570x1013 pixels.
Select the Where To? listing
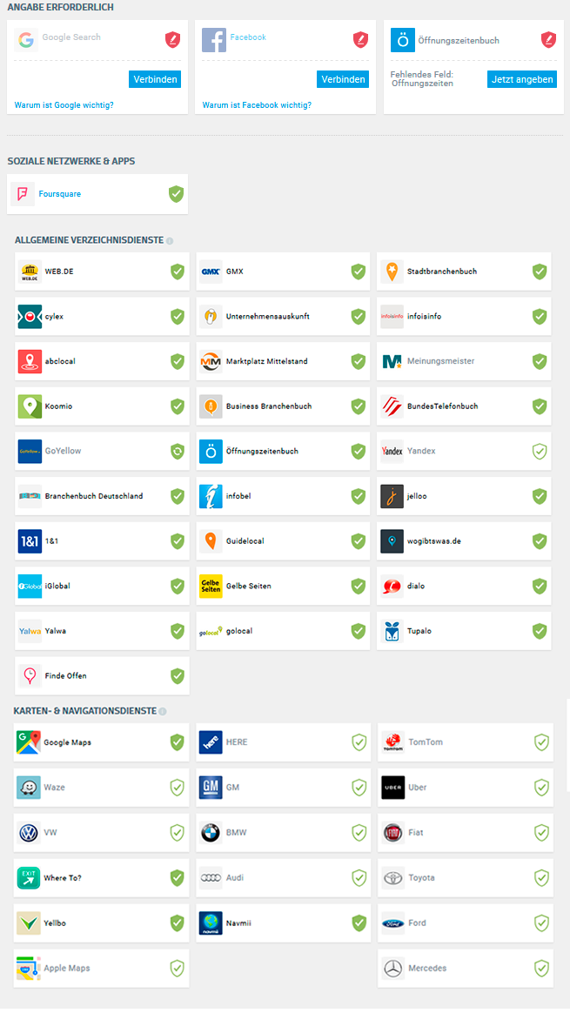click(102, 878)
